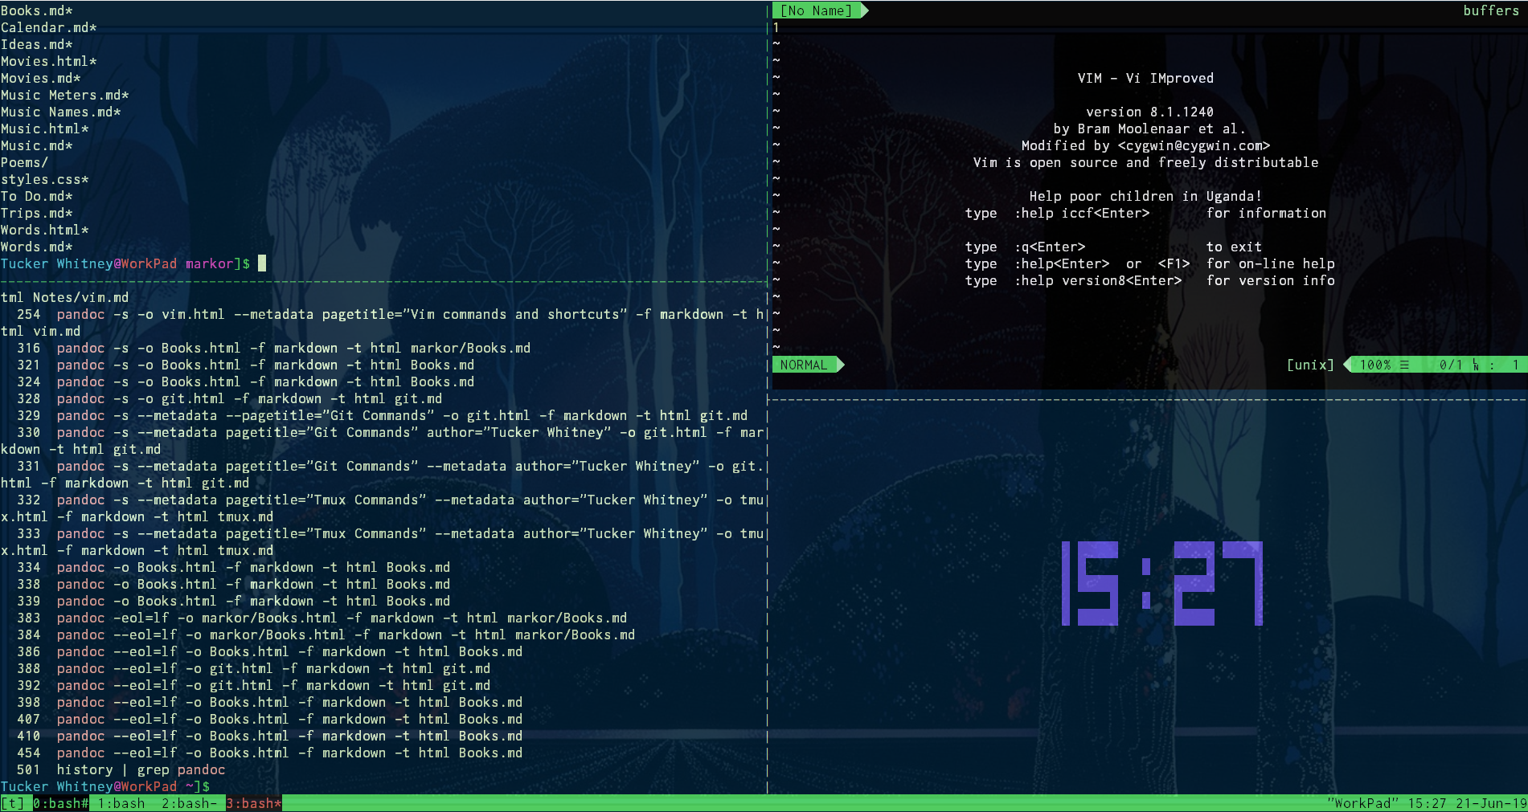Image resolution: width=1528 pixels, height=812 pixels.
Task: Click history line 501 grep pandoc command
Action: click(141, 769)
